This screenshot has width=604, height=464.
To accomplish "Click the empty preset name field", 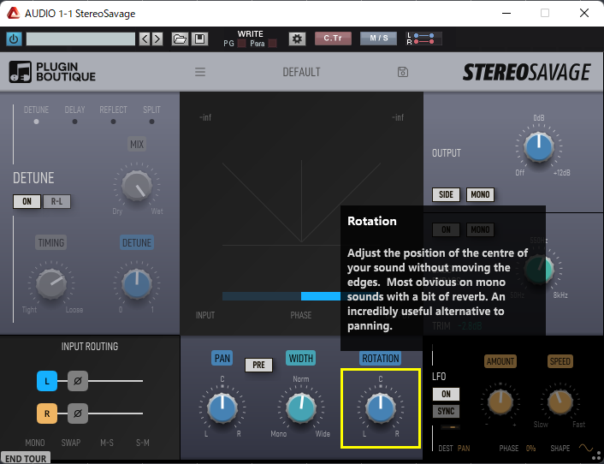I will pyautogui.click(x=80, y=39).
